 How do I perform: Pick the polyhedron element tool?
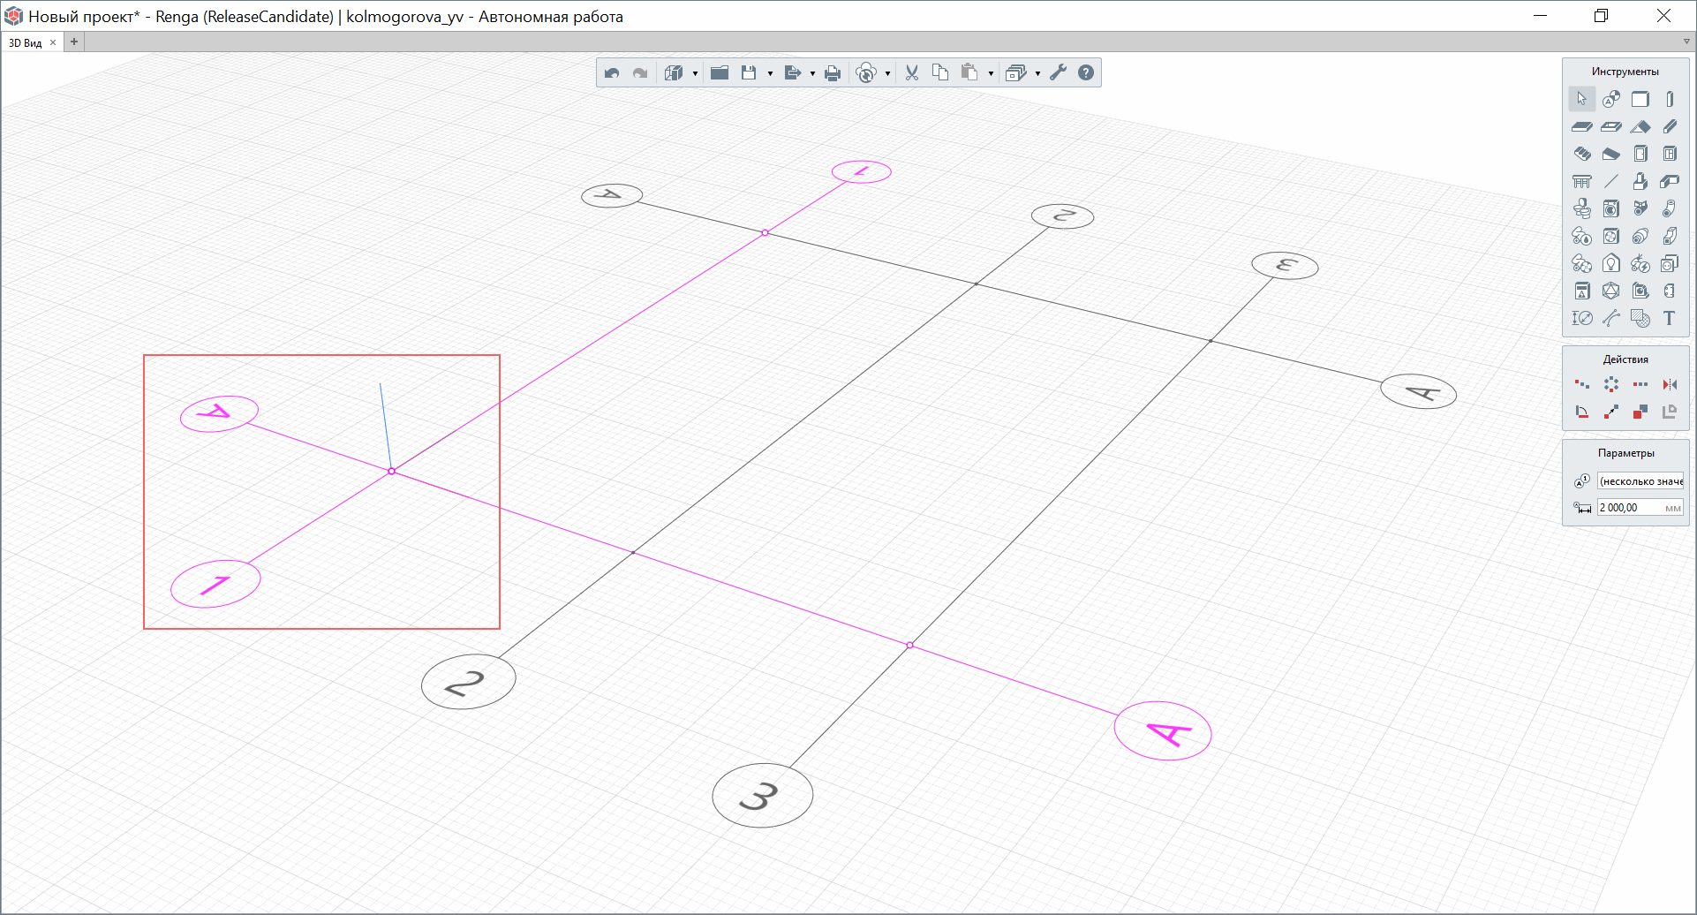click(x=1611, y=291)
